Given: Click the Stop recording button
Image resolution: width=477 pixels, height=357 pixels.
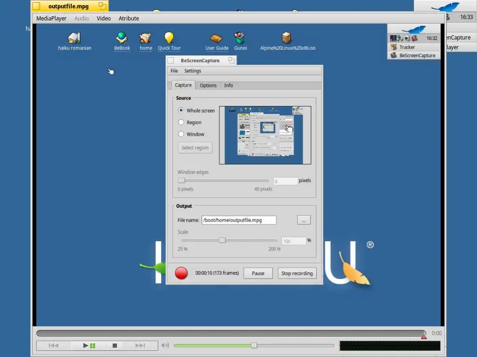Looking at the screenshot, I should click(x=297, y=273).
